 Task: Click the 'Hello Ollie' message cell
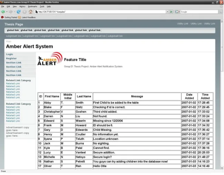click(137, 166)
